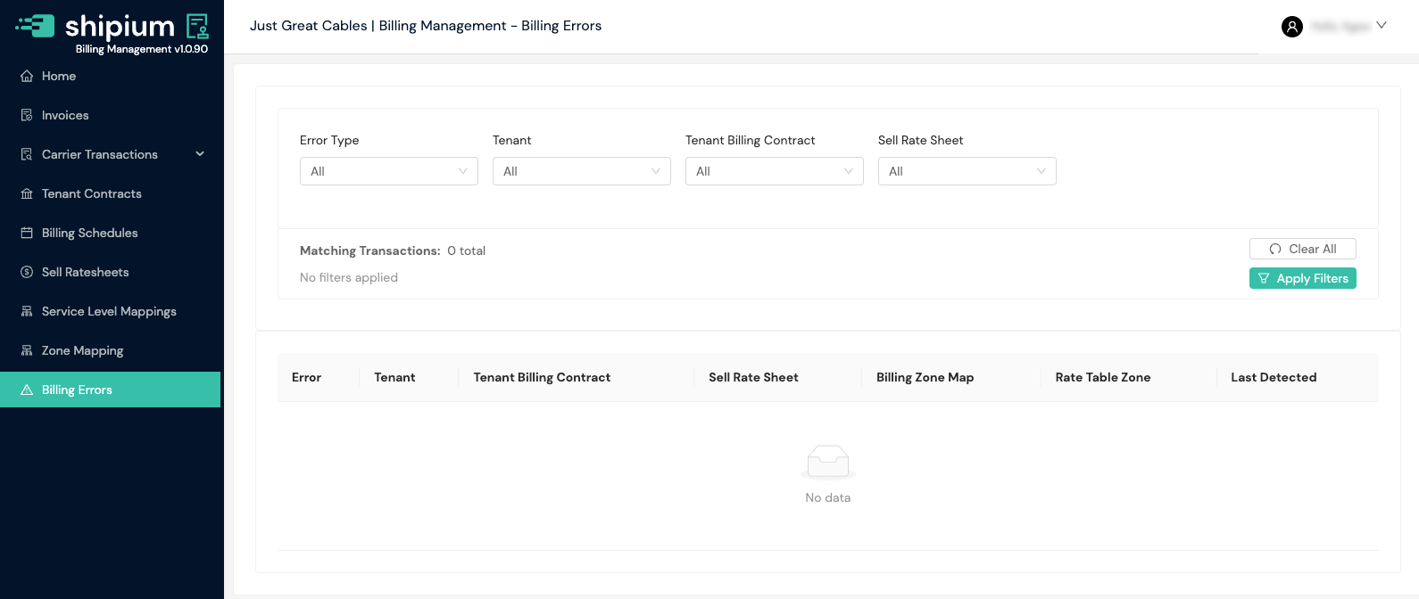Click the Zone Mapping icon in sidebar
This screenshot has height=599, width=1419.
click(27, 351)
